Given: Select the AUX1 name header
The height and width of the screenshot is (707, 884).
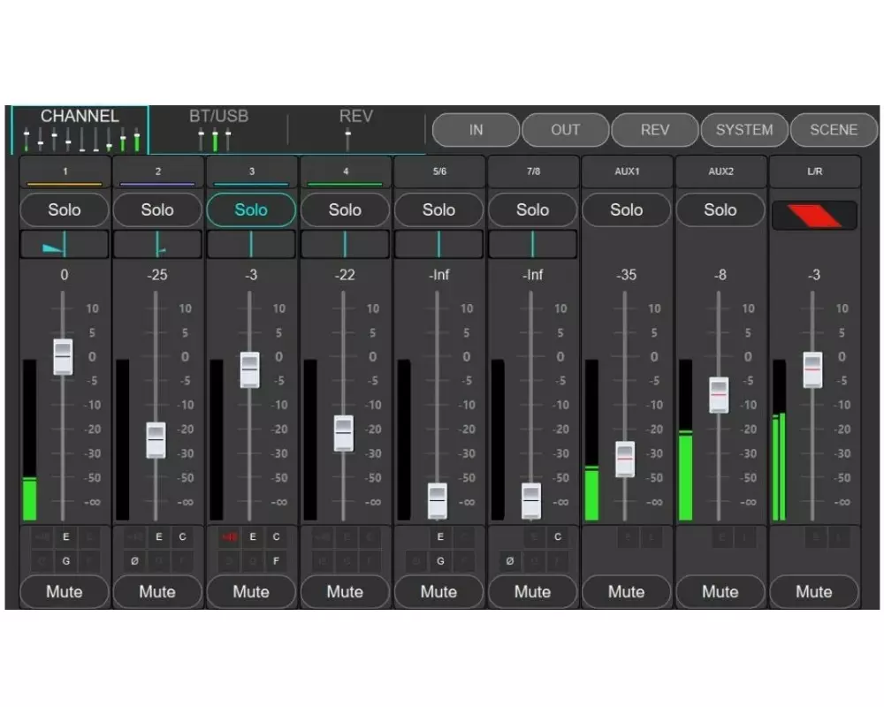Looking at the screenshot, I should pyautogui.click(x=627, y=172).
